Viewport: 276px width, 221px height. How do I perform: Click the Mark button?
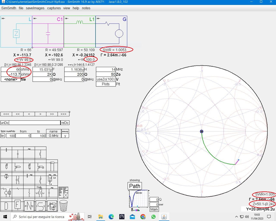click(154, 209)
